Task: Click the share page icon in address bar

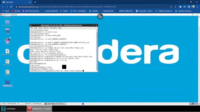Action: click(171, 7)
